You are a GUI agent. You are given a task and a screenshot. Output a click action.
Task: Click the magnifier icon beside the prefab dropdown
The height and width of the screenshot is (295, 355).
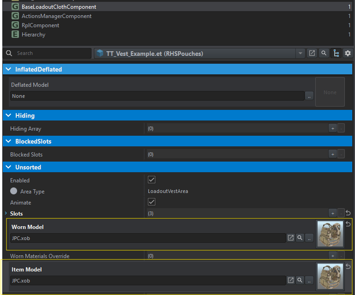324,54
